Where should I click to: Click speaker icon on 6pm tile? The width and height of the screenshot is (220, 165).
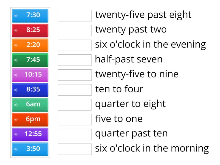(x=16, y=119)
